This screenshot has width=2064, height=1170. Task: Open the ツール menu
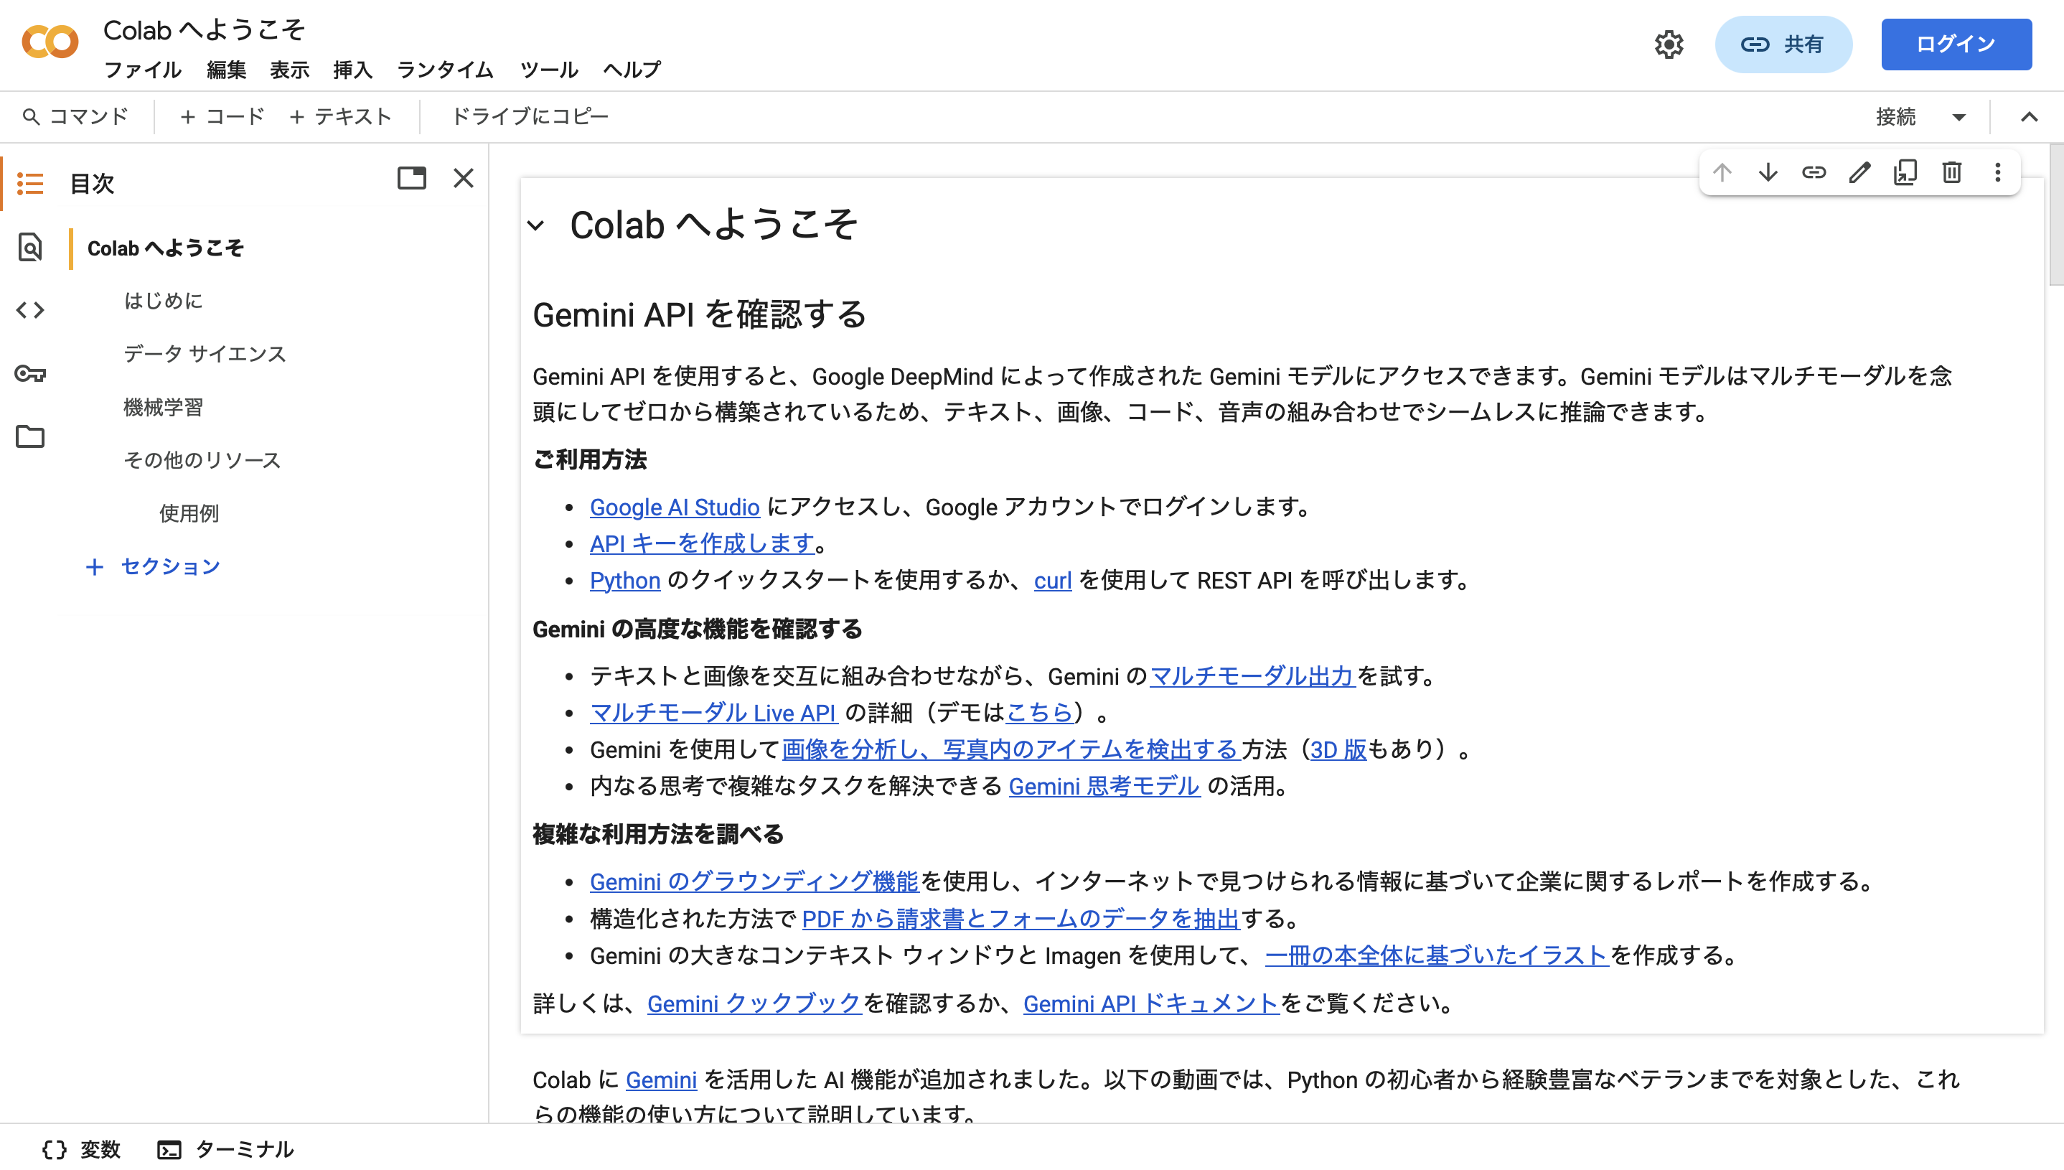click(549, 70)
